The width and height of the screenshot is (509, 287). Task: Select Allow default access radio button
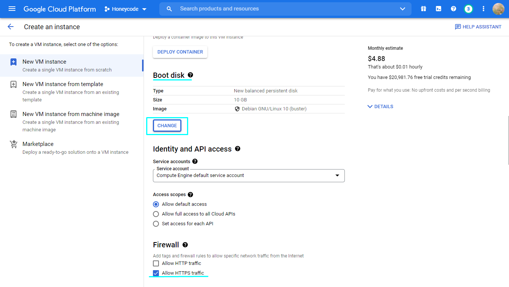coord(156,204)
